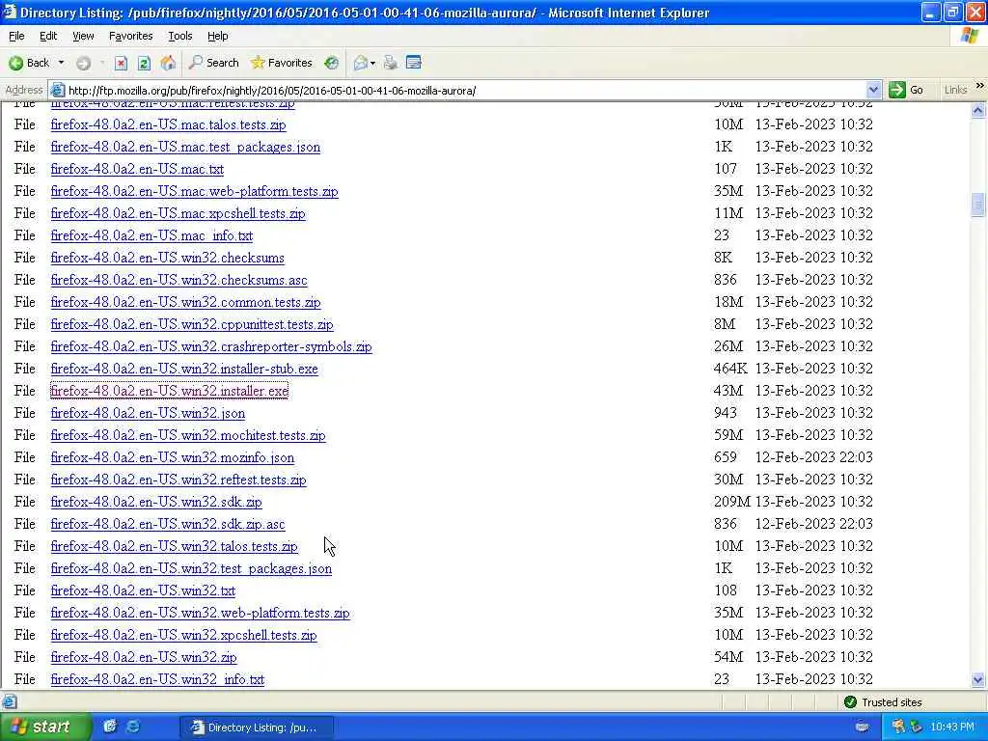Open firefox-48.0a2.en-US.win32.sdk.zip.asc link
This screenshot has width=988, height=741.
(x=168, y=524)
